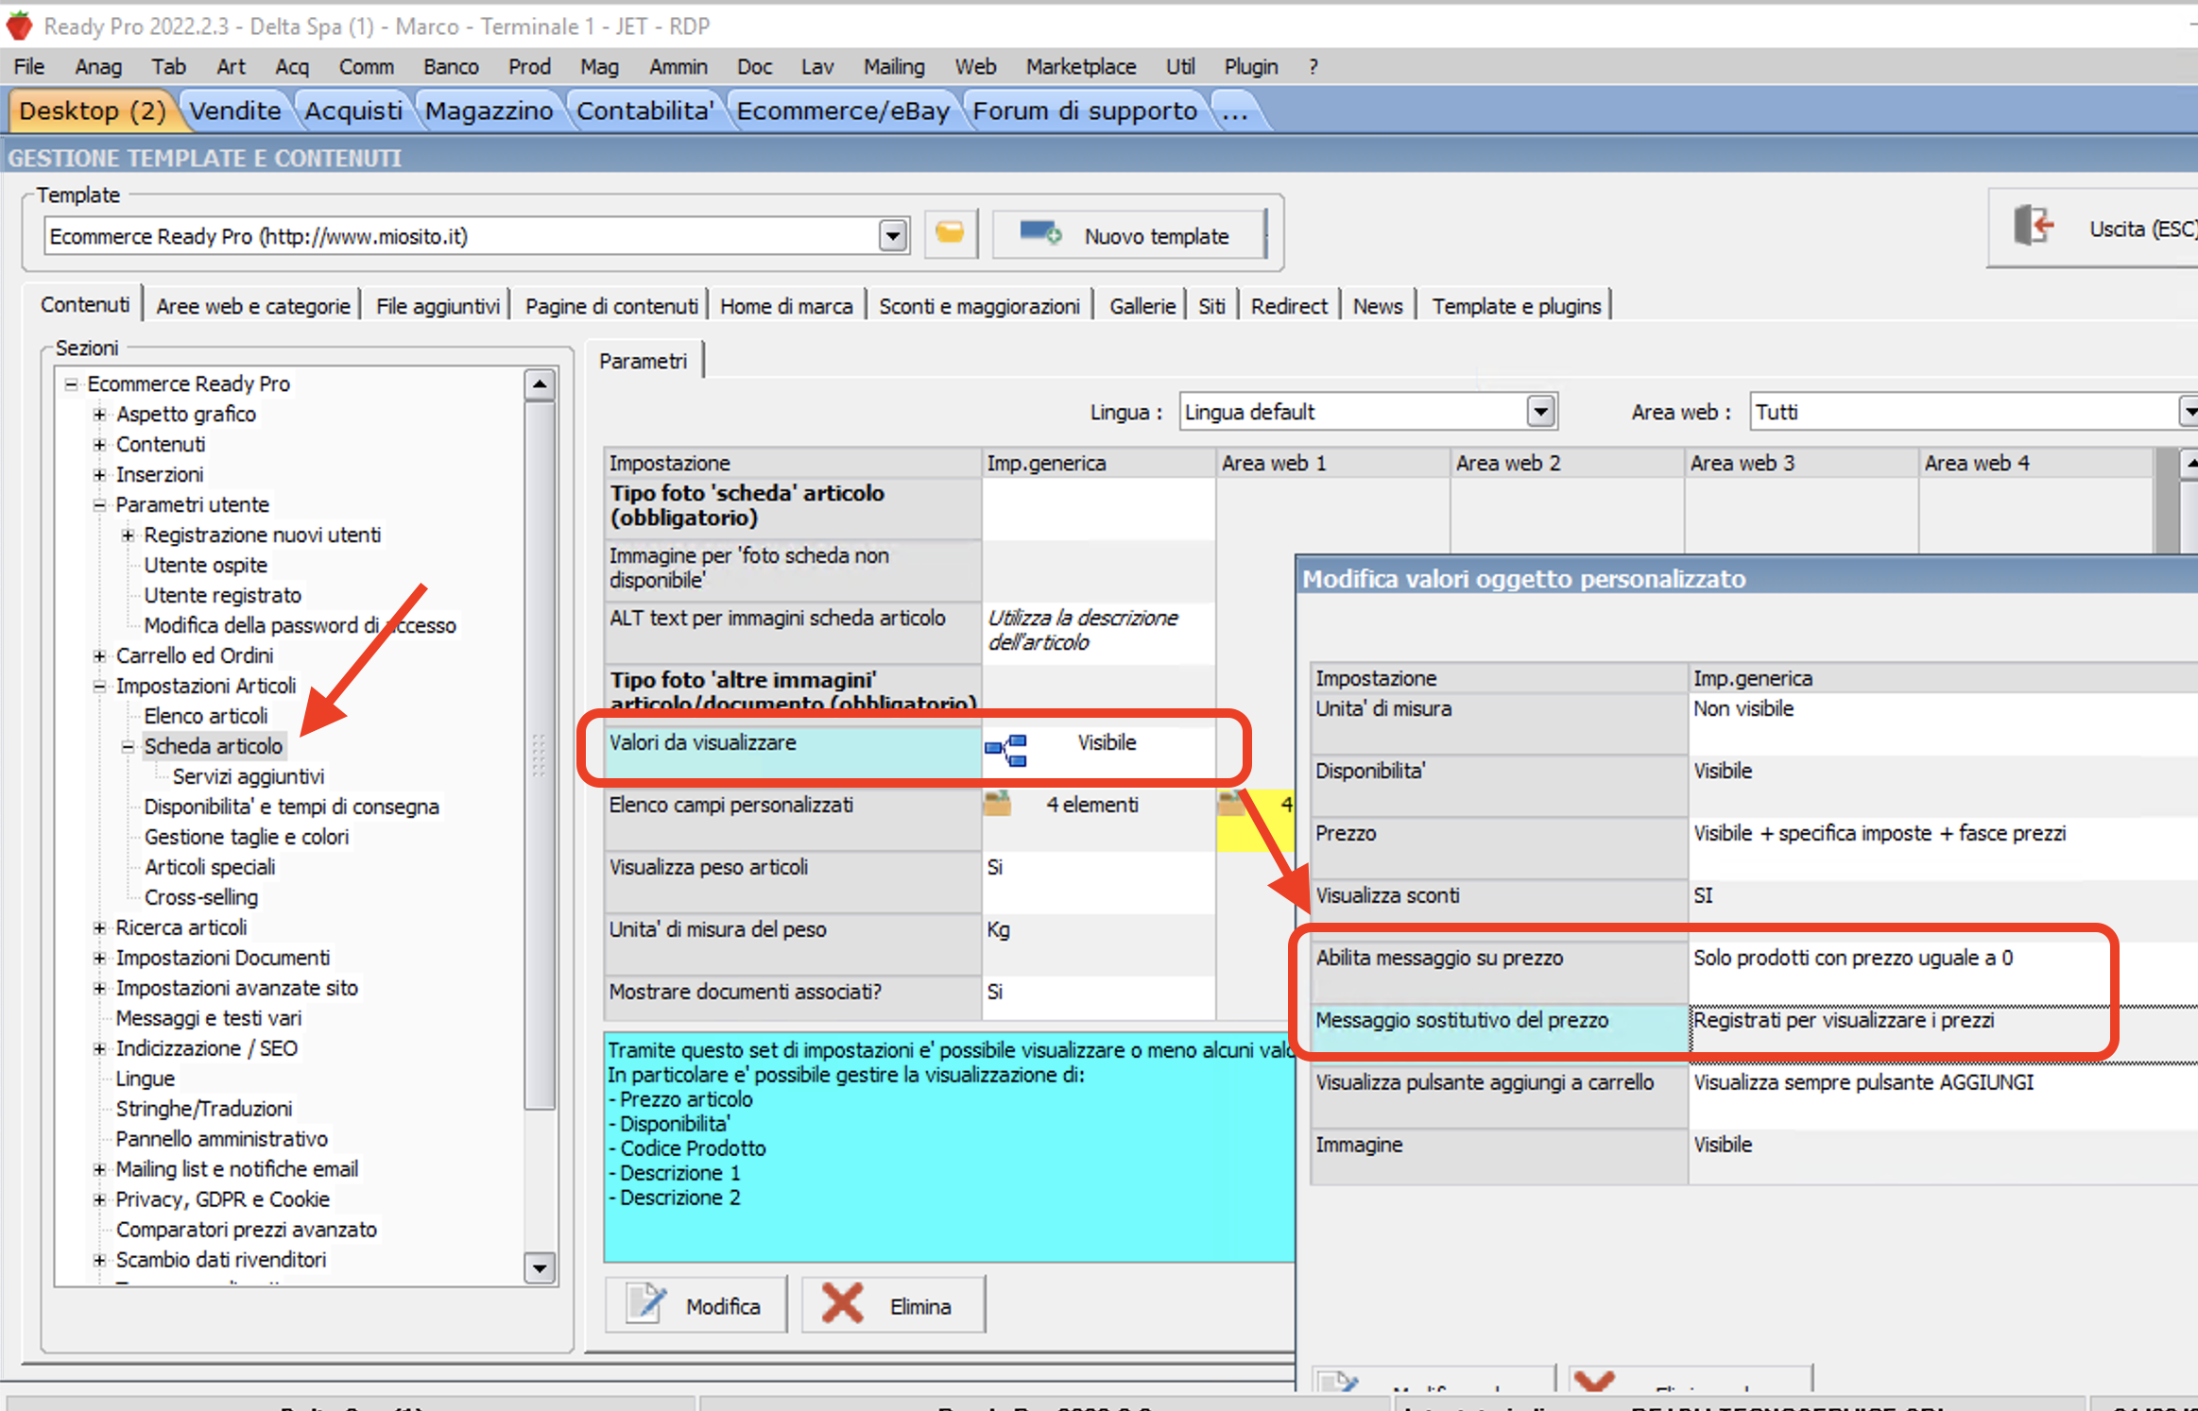Click the Nuovo template button
Image resolution: width=2198 pixels, height=1411 pixels.
coord(1129,234)
